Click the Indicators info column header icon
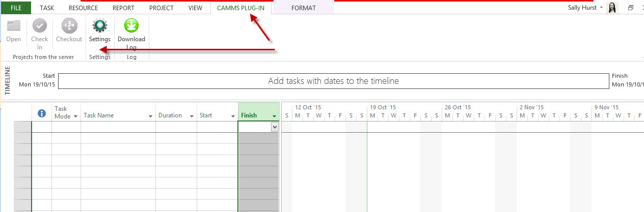644x212 pixels. [x=42, y=114]
